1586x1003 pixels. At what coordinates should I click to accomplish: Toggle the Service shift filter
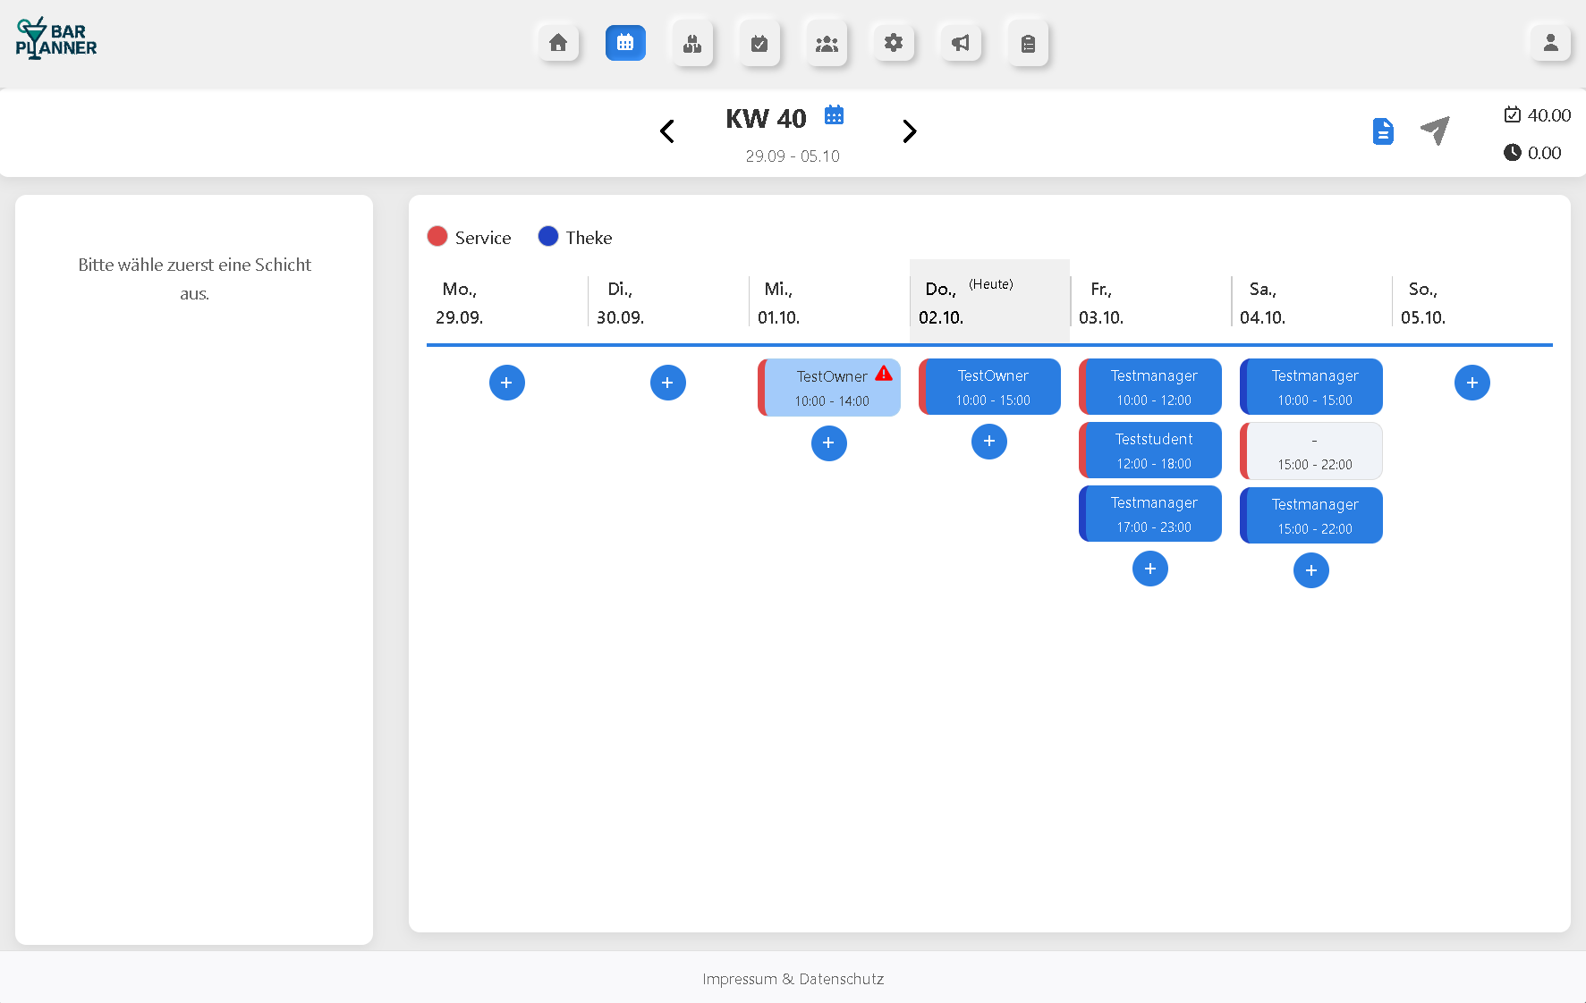(469, 236)
